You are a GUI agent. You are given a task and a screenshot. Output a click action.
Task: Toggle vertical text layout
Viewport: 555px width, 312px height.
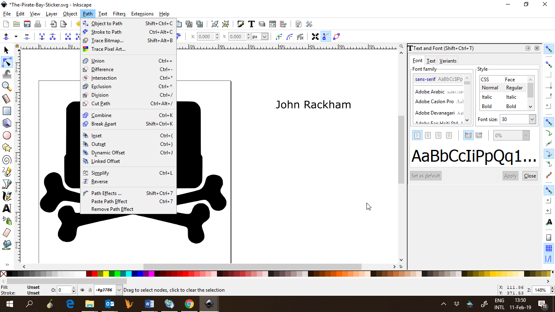[x=479, y=135]
